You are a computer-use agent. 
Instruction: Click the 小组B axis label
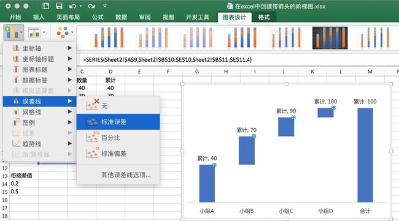pos(246,211)
